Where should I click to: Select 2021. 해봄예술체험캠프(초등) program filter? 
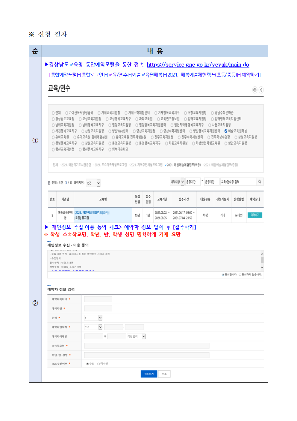tap(183, 165)
